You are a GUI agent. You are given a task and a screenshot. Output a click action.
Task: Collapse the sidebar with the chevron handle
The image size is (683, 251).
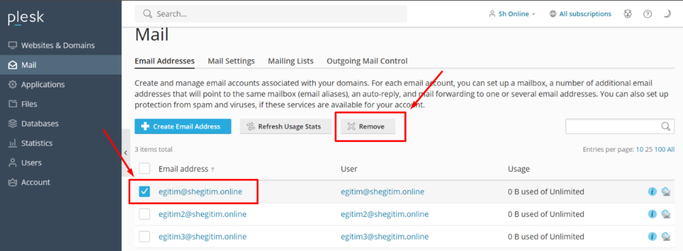tap(125, 152)
